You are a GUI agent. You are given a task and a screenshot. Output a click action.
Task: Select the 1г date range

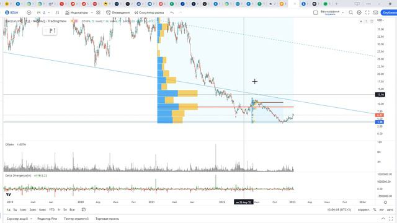pyautogui.click(x=59, y=209)
